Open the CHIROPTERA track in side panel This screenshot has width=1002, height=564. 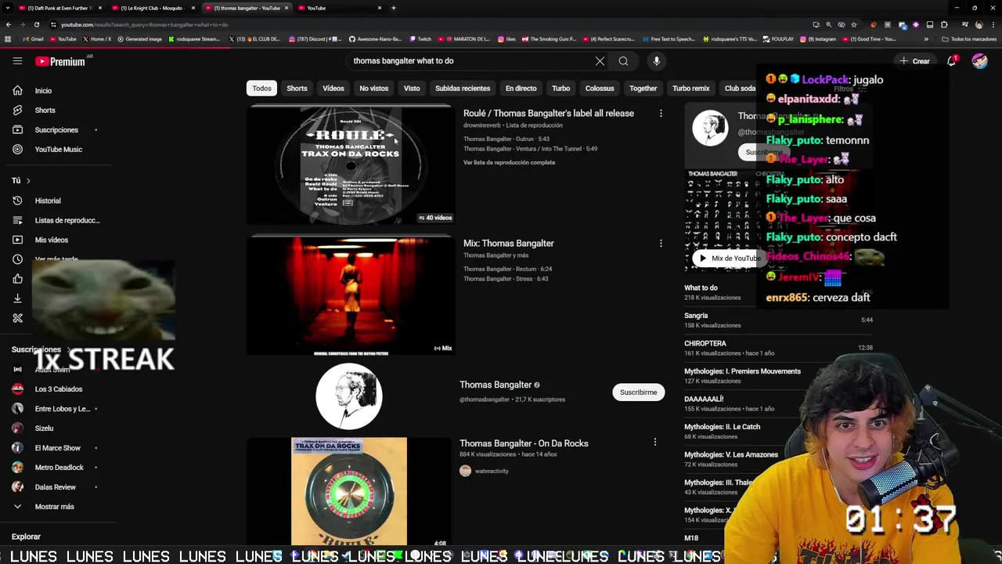coord(705,344)
